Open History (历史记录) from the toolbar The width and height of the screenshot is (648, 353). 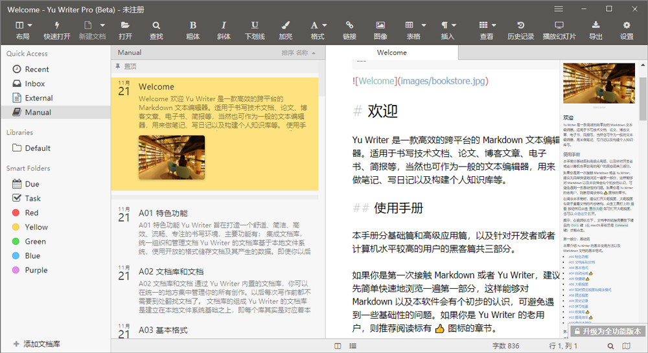coord(520,25)
